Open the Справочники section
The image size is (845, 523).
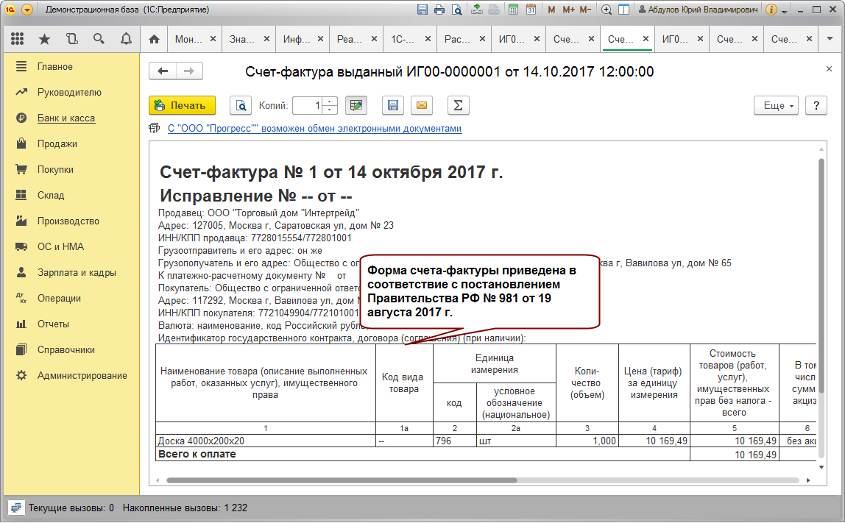coord(66,349)
